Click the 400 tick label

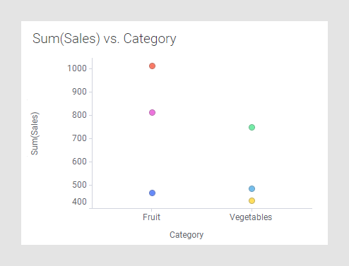coord(79,202)
